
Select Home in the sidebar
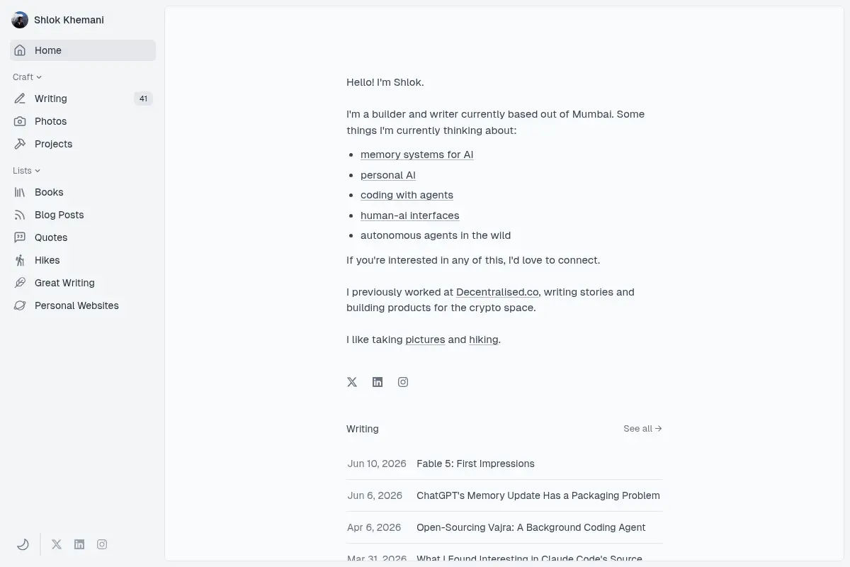click(x=83, y=50)
